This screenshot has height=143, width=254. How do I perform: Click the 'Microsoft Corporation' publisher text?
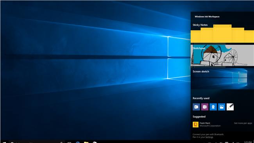[x=210, y=126]
